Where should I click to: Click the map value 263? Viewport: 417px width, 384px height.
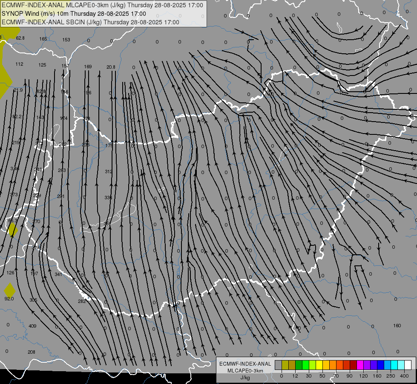[x=62, y=170]
